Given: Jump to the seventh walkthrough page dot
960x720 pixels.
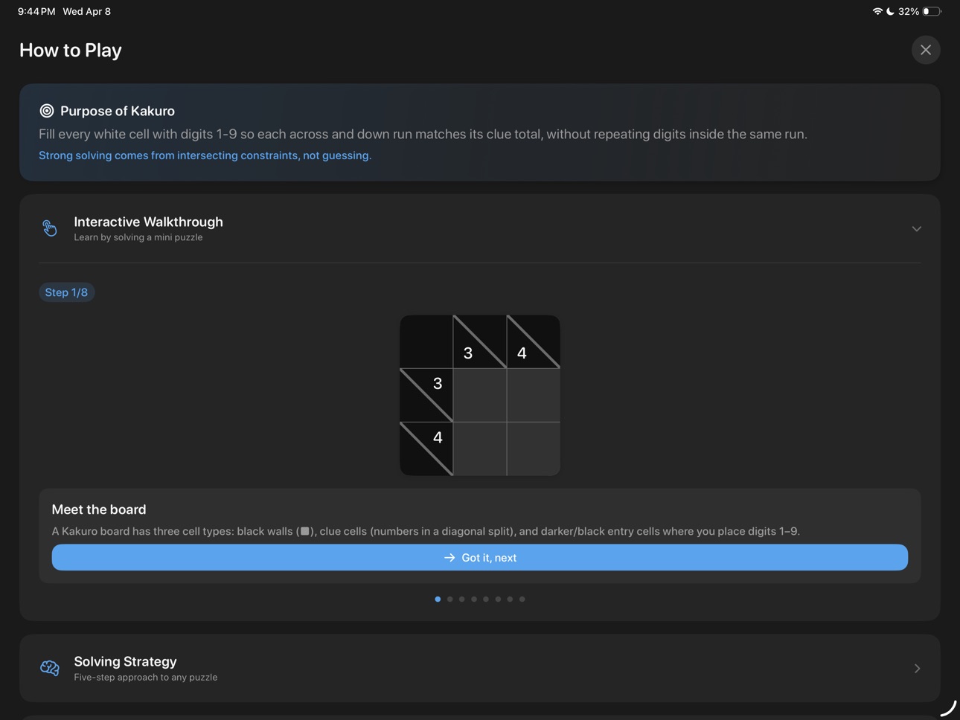Looking at the screenshot, I should 510,599.
